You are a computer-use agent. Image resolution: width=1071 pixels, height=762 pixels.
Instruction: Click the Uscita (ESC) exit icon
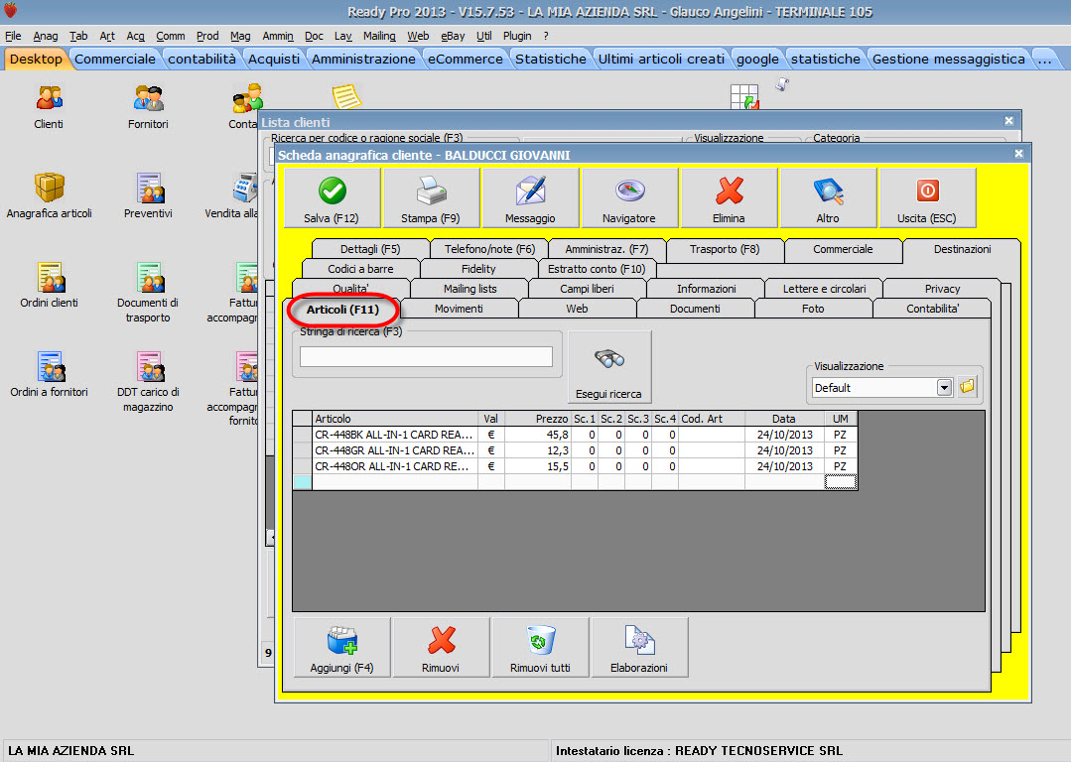point(927,190)
